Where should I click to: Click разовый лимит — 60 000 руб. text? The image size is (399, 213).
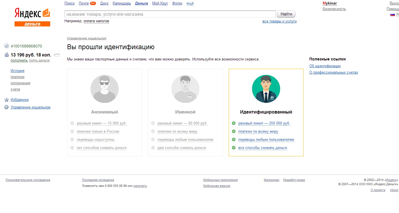pyautogui.click(x=182, y=123)
